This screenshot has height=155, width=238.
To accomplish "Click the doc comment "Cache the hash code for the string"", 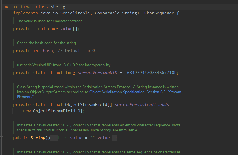I will pos(46,43).
